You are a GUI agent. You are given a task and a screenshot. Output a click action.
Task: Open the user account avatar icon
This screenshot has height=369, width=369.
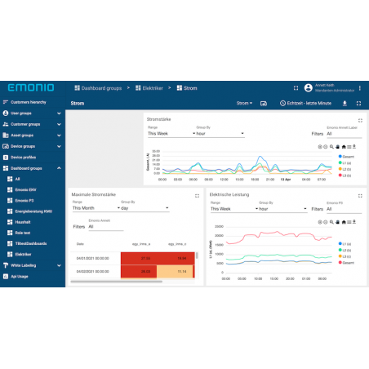tap(309, 88)
